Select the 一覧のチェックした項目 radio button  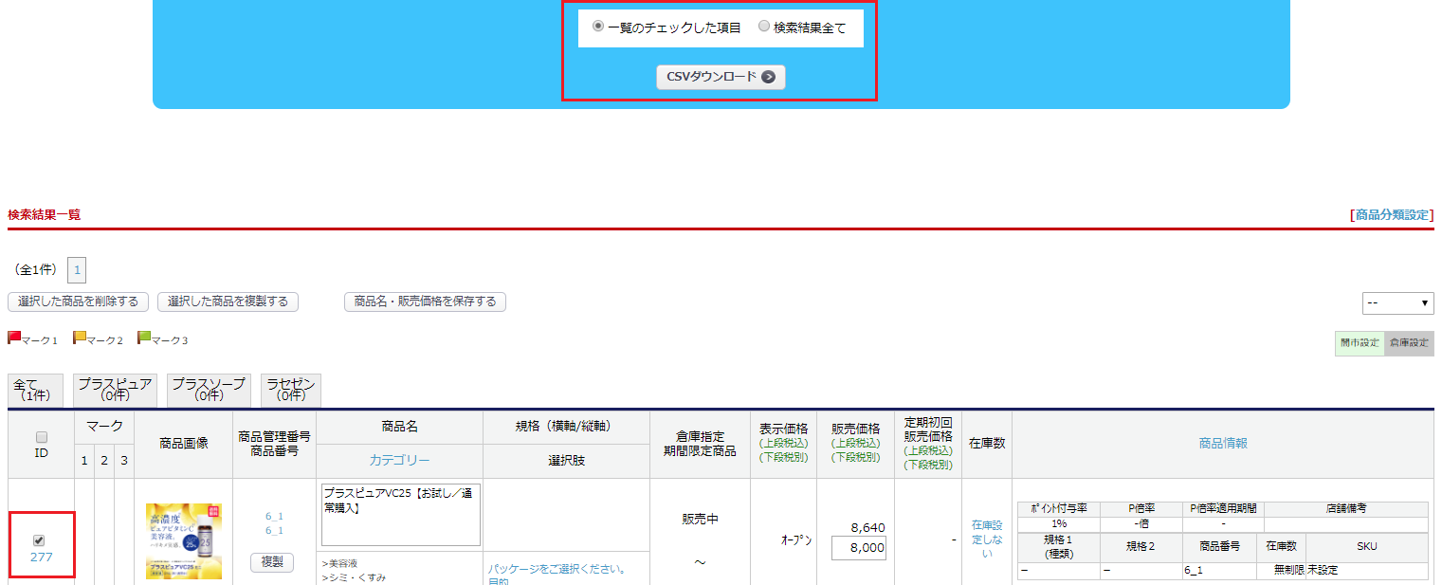597,27
